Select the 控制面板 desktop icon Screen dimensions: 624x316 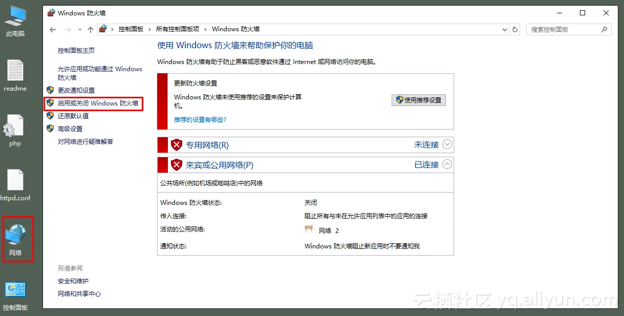tap(15, 296)
